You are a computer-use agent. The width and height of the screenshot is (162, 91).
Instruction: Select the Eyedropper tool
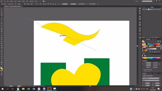point(2,50)
